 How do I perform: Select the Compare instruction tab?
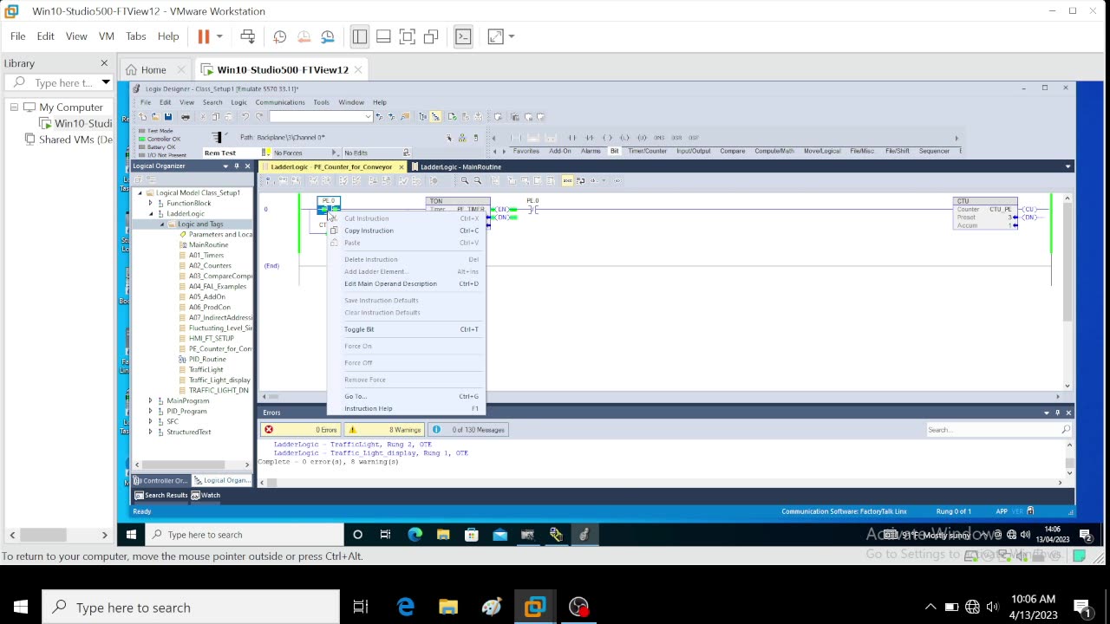pyautogui.click(x=732, y=151)
